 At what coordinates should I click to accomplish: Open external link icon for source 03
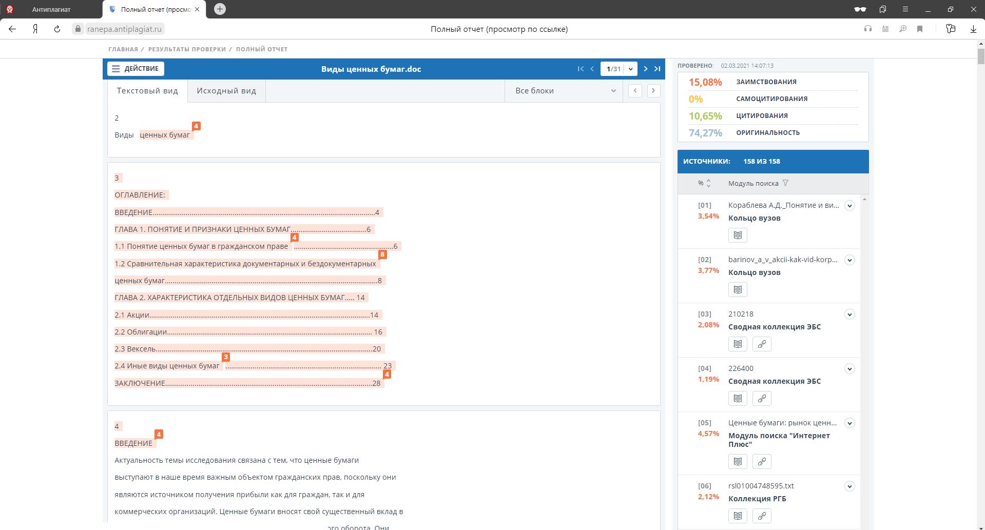point(762,344)
